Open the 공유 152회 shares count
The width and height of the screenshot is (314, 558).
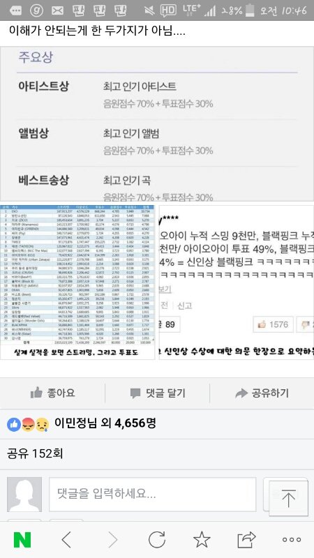[35, 454]
